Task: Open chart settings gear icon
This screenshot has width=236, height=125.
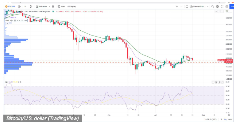Action: tap(217, 6)
